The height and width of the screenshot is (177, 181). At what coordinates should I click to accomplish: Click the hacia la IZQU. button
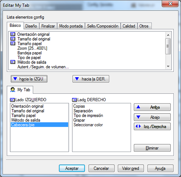pos(29,79)
